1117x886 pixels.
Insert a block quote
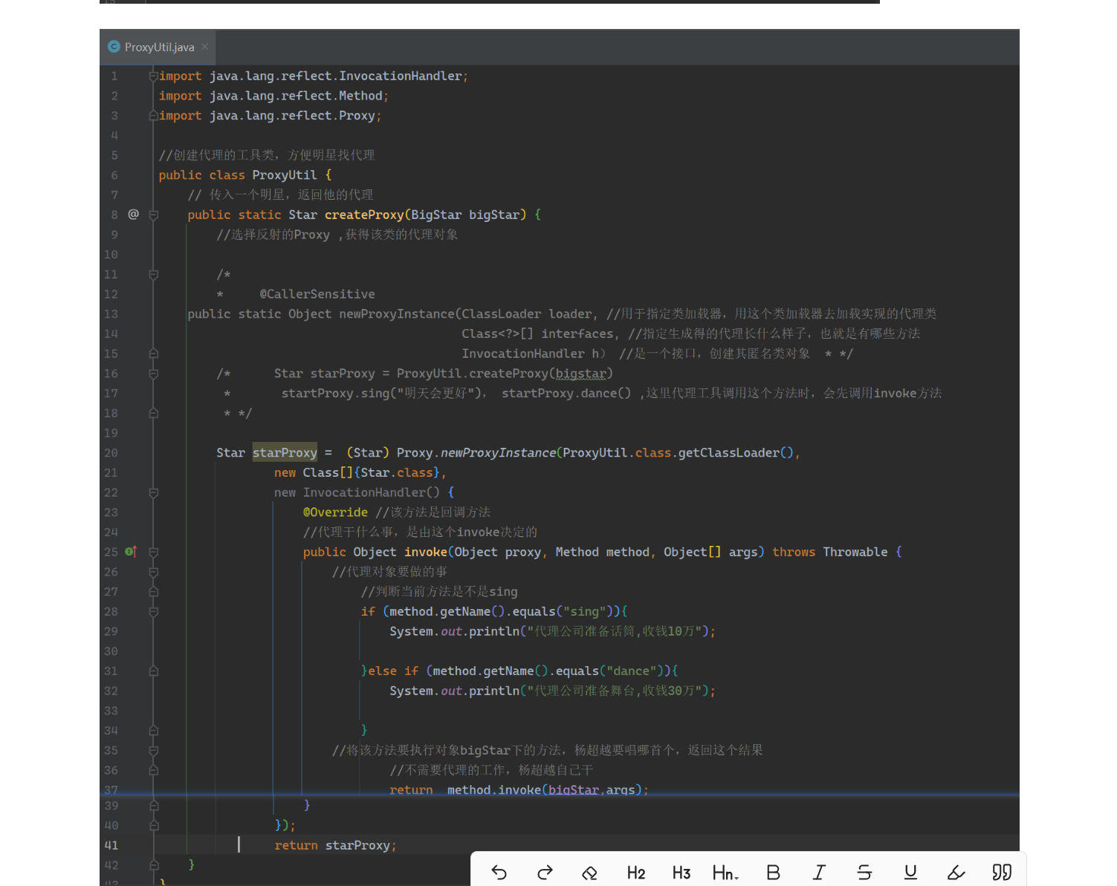1002,873
